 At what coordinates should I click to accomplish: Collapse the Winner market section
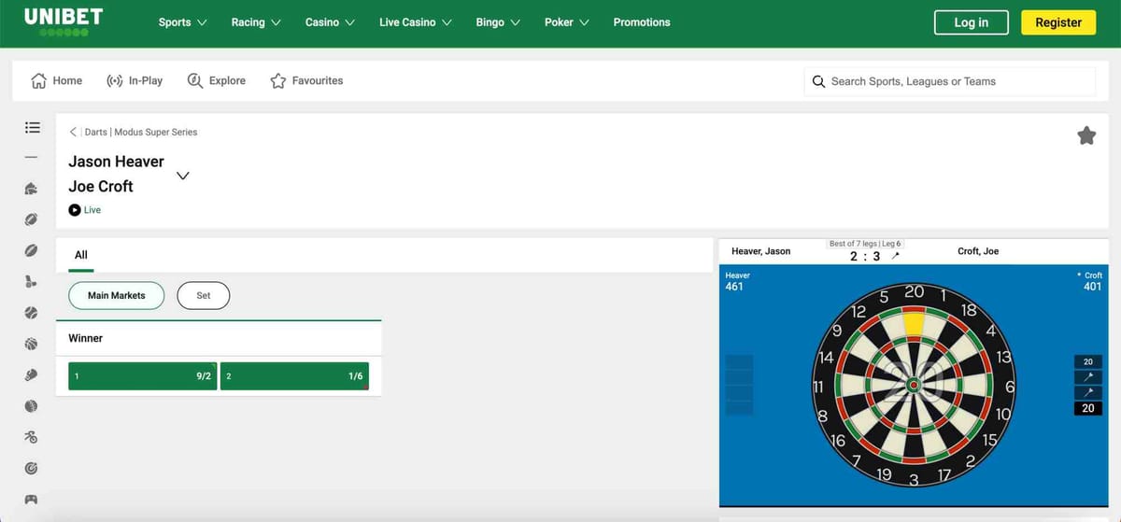[219, 338]
